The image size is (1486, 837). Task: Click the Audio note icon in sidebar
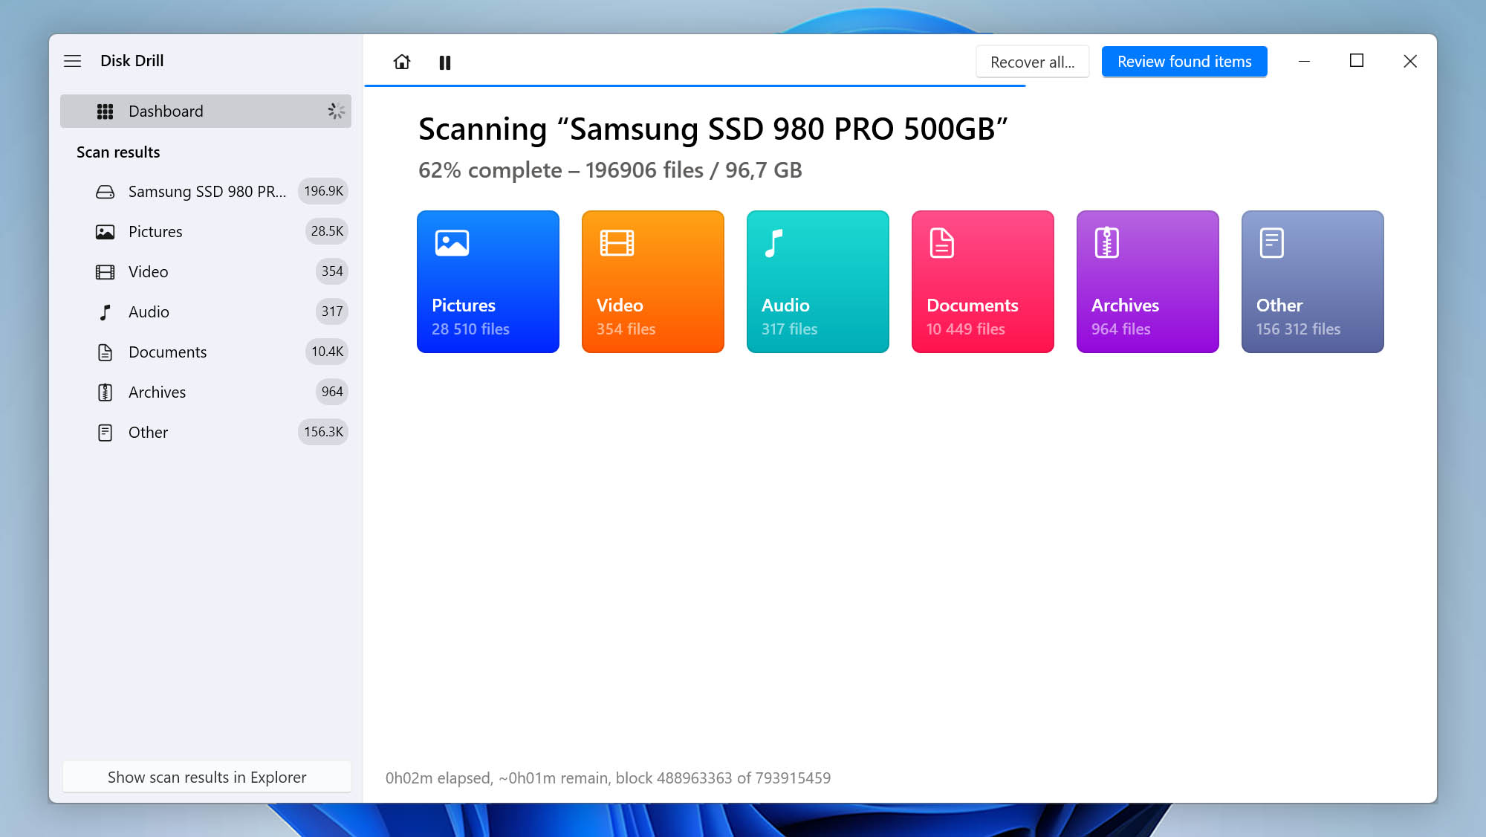(x=106, y=312)
